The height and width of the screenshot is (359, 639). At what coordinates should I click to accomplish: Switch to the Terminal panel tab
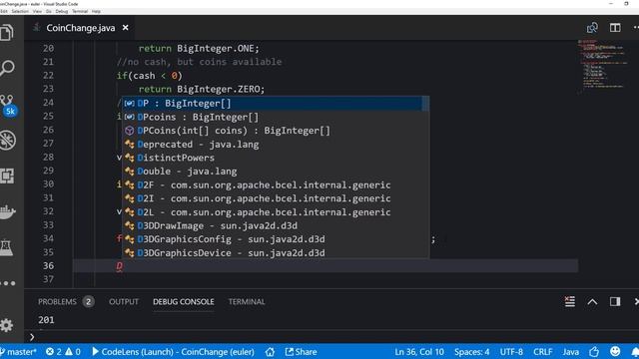247,301
